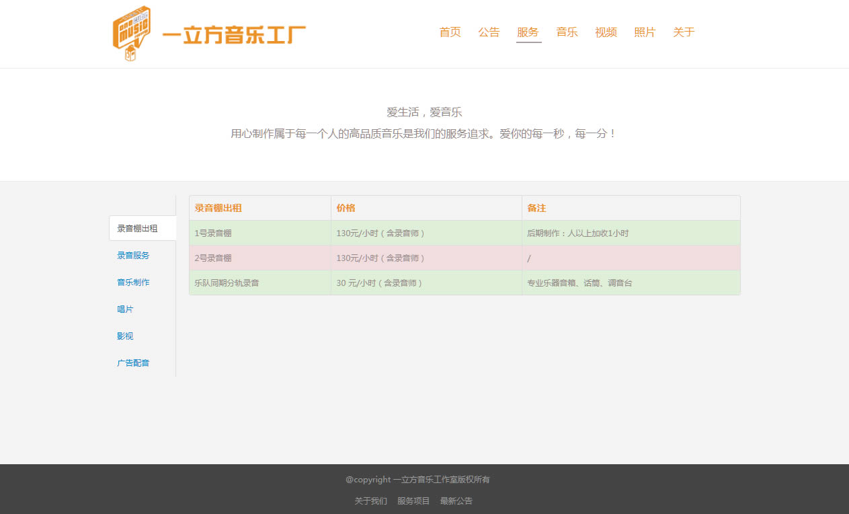This screenshot has height=514, width=849.
Task: Go to the 公告 page
Action: pos(489,32)
